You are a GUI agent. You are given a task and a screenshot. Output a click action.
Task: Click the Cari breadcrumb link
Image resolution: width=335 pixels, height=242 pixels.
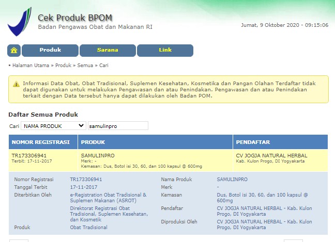pyautogui.click(x=104, y=66)
